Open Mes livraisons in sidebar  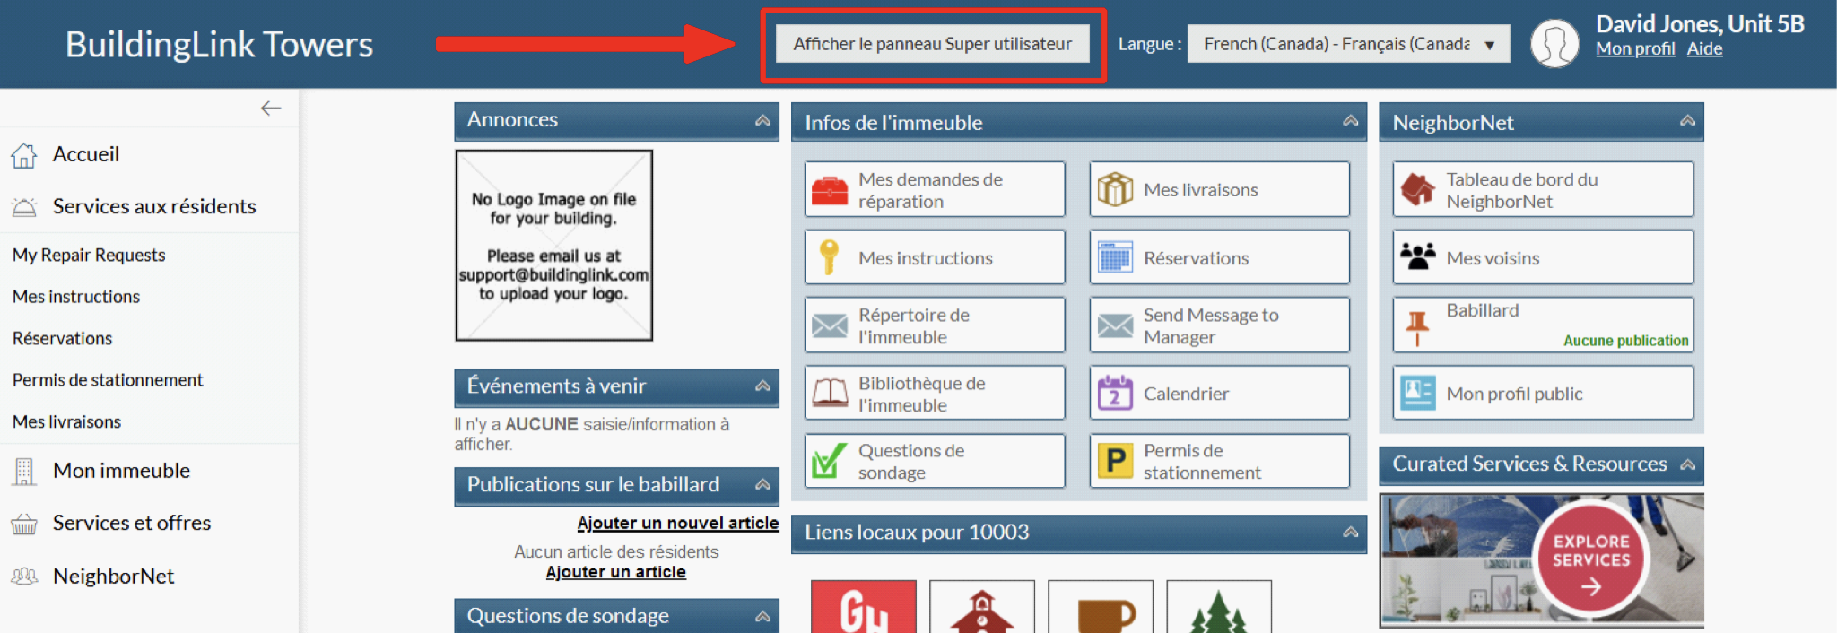[66, 421]
